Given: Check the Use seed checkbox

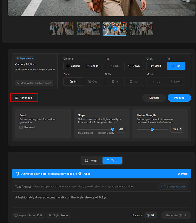Looking at the screenshot, I should (21, 127).
